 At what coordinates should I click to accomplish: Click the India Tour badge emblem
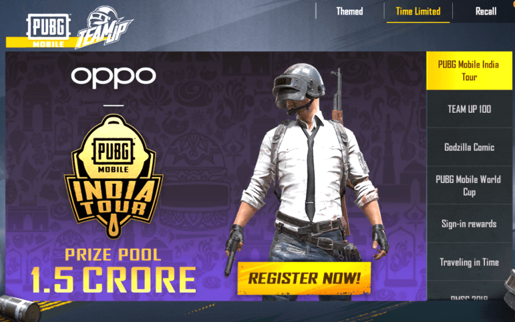[113, 176]
